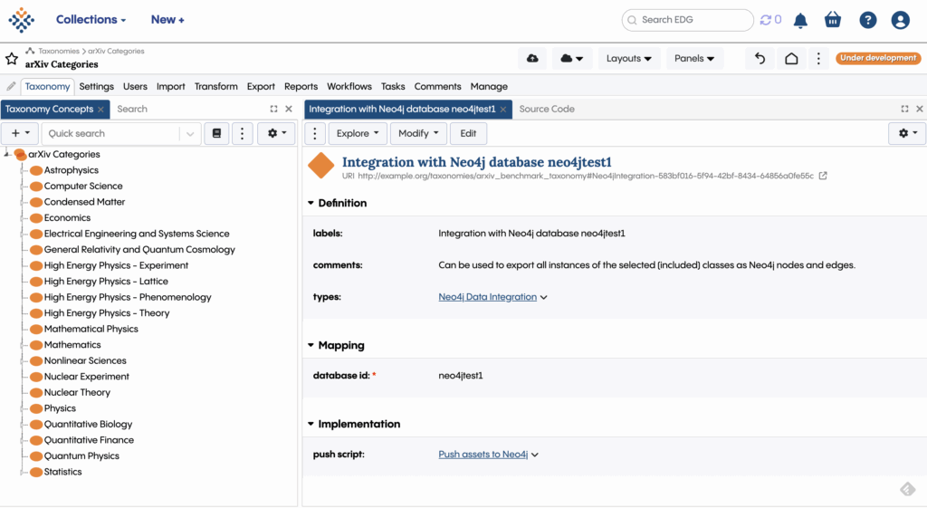
Task: Open the Import tab
Action: pyautogui.click(x=171, y=86)
